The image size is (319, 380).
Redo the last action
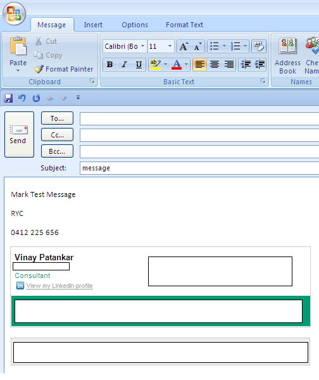coord(36,98)
